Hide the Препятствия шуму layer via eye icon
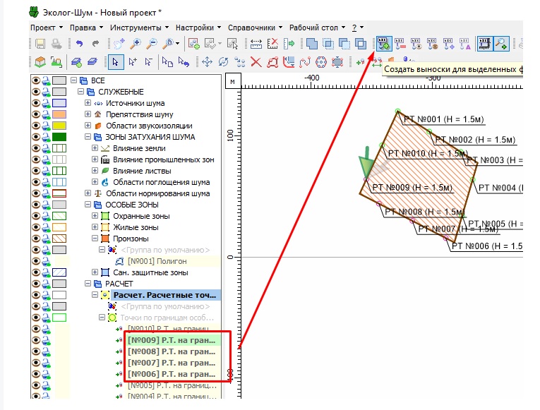This screenshot has height=410, width=540. coord(35,114)
